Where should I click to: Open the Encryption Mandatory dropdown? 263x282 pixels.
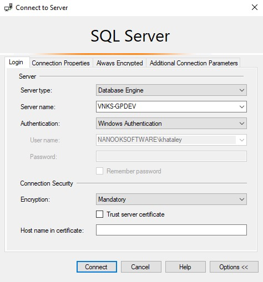tap(171, 199)
